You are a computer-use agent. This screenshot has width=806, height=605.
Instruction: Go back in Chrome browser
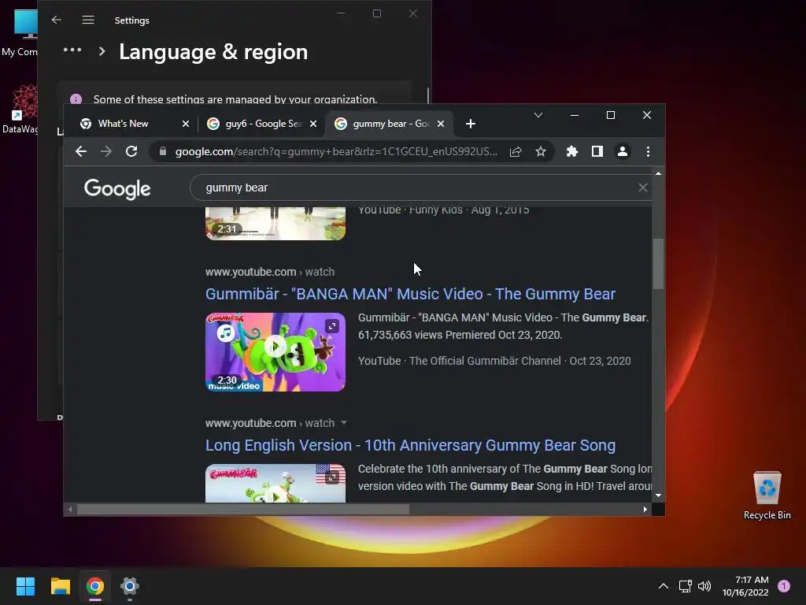point(81,151)
